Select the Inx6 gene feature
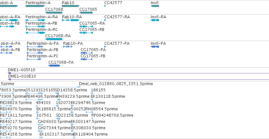This screenshot has height=139, width=269. click(155, 6)
